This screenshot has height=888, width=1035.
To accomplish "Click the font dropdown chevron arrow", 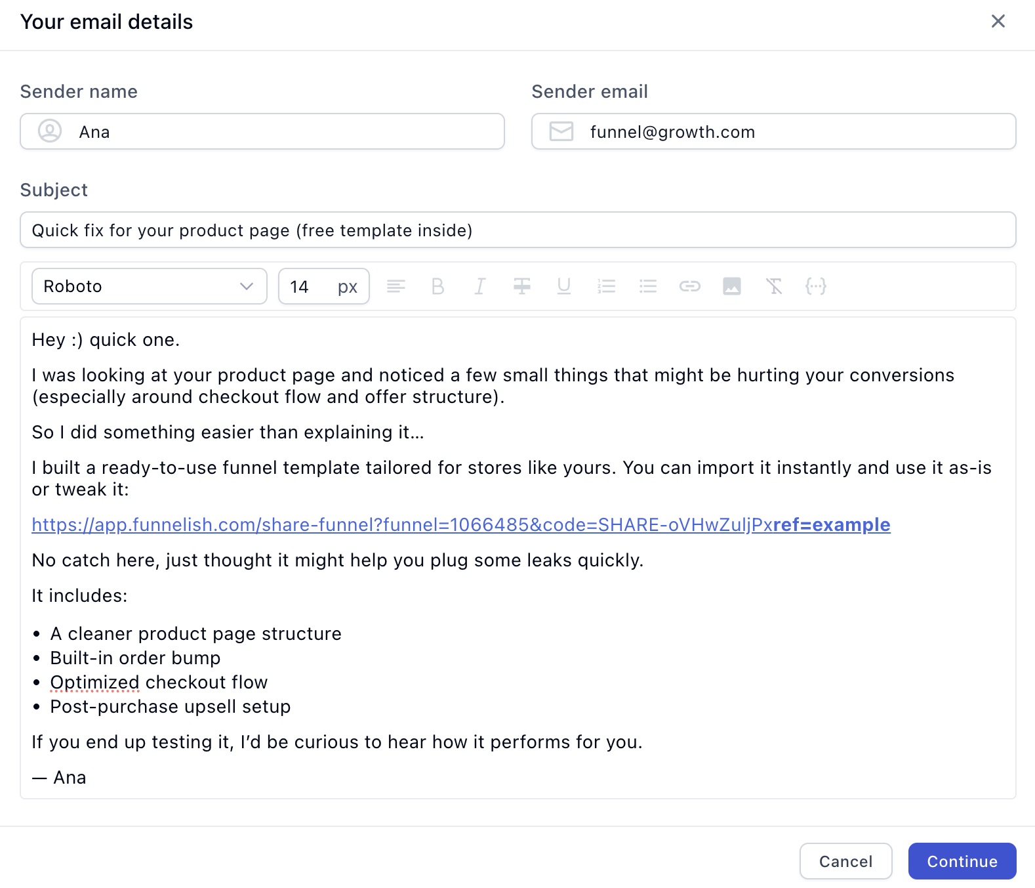I will click(247, 286).
